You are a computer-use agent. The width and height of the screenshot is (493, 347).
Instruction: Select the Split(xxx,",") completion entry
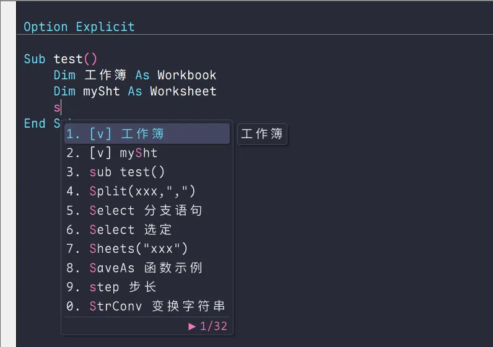click(x=147, y=191)
